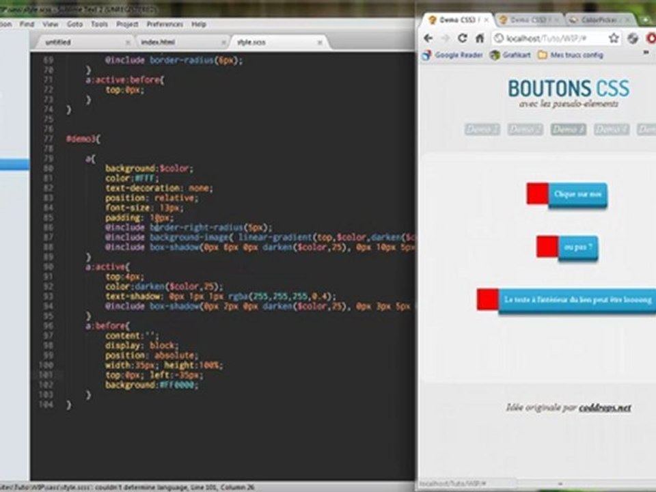Viewport: 656px width, 492px height.
Task: Click the Line 101, Column 26 status text
Action: point(223,487)
